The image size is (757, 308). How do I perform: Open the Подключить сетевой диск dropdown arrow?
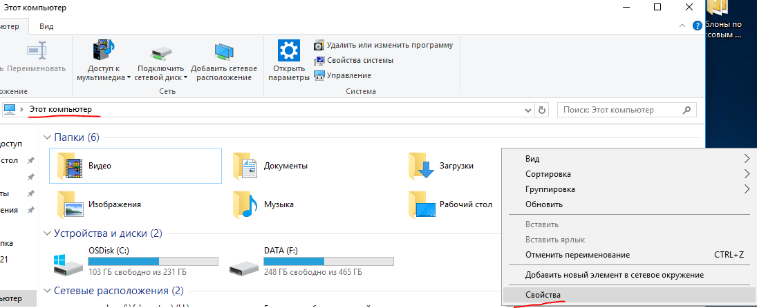186,77
